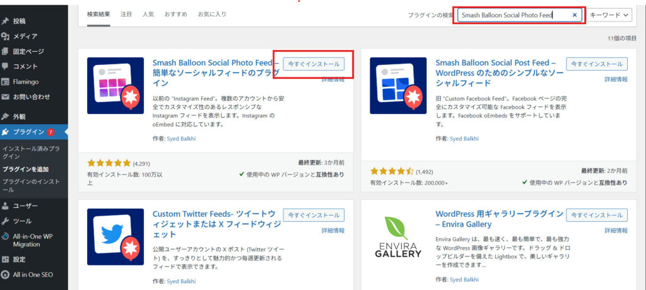
Task: Click Syed Balkhi author under Social Post Feed
Action: point(464,139)
